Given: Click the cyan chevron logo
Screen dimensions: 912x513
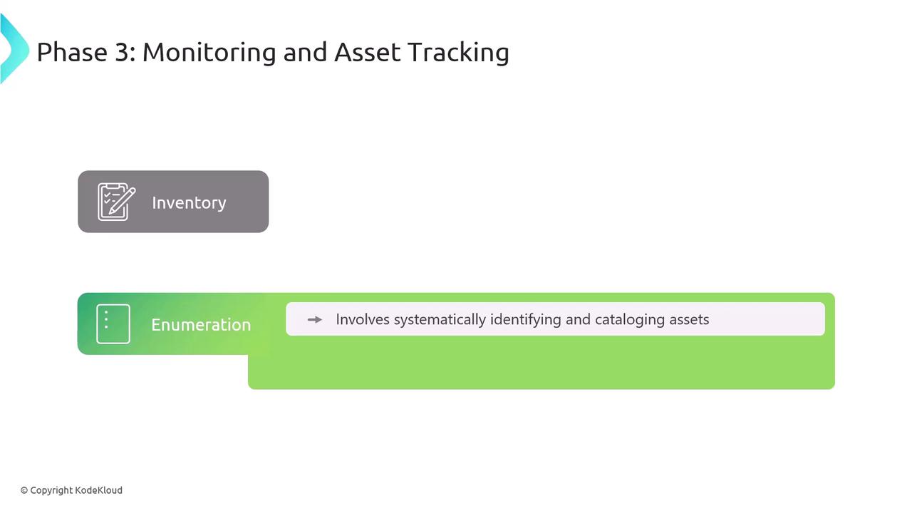Looking at the screenshot, I should pyautogui.click(x=13, y=49).
